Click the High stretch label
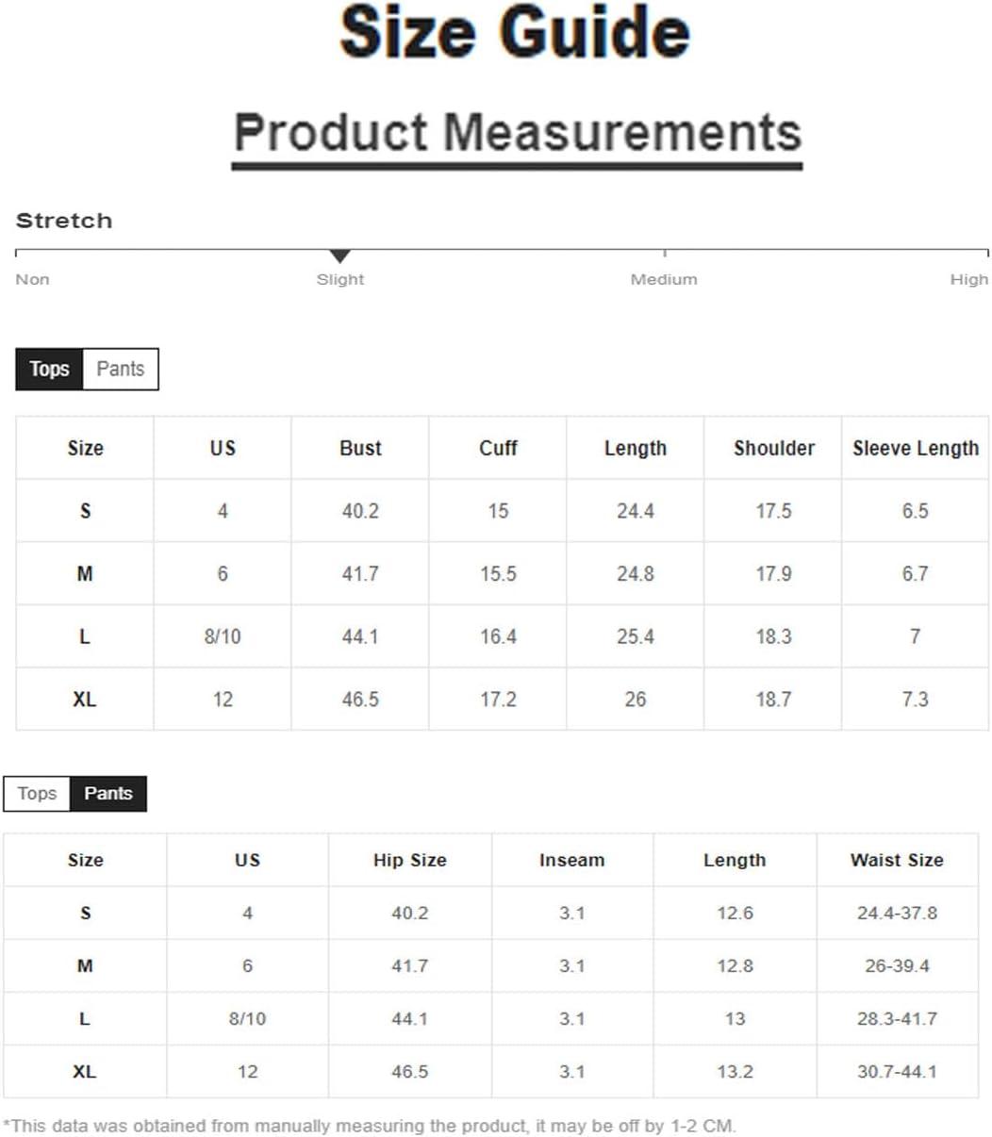This screenshot has height=1137, width=992. 968,279
